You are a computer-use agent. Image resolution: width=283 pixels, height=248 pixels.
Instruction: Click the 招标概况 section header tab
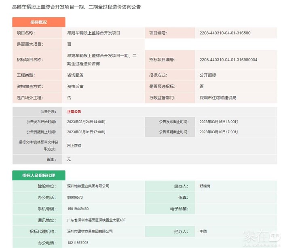click(38, 22)
